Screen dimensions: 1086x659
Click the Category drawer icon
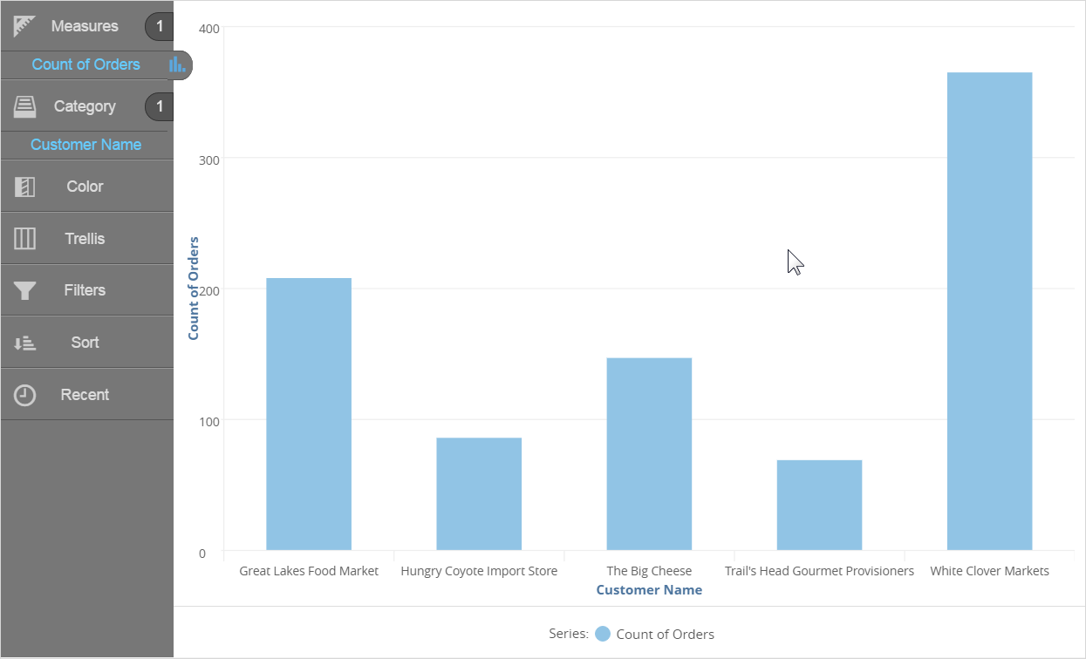(x=24, y=106)
